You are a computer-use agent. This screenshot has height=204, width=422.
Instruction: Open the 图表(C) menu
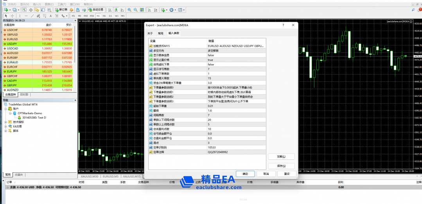click(x=49, y=4)
